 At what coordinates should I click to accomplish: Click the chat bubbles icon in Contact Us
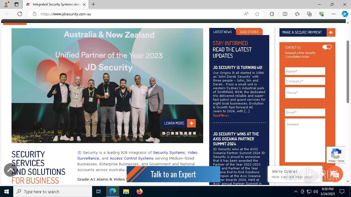(x=327, y=47)
